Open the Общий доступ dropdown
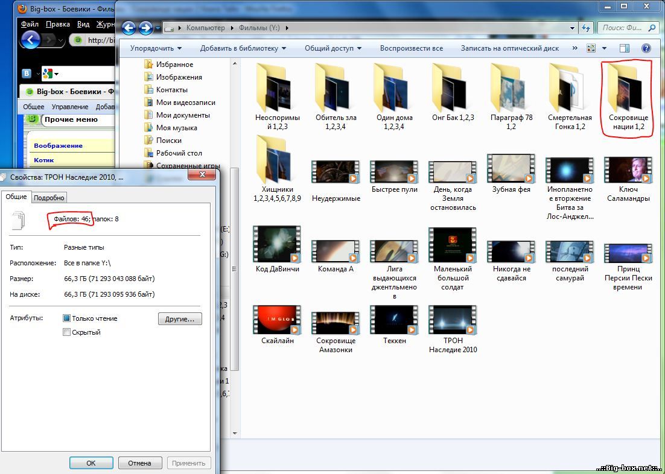The width and height of the screenshot is (665, 474). tap(333, 48)
